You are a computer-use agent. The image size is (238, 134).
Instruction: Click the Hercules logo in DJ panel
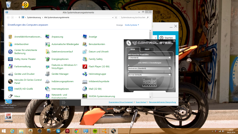click(x=149, y=82)
